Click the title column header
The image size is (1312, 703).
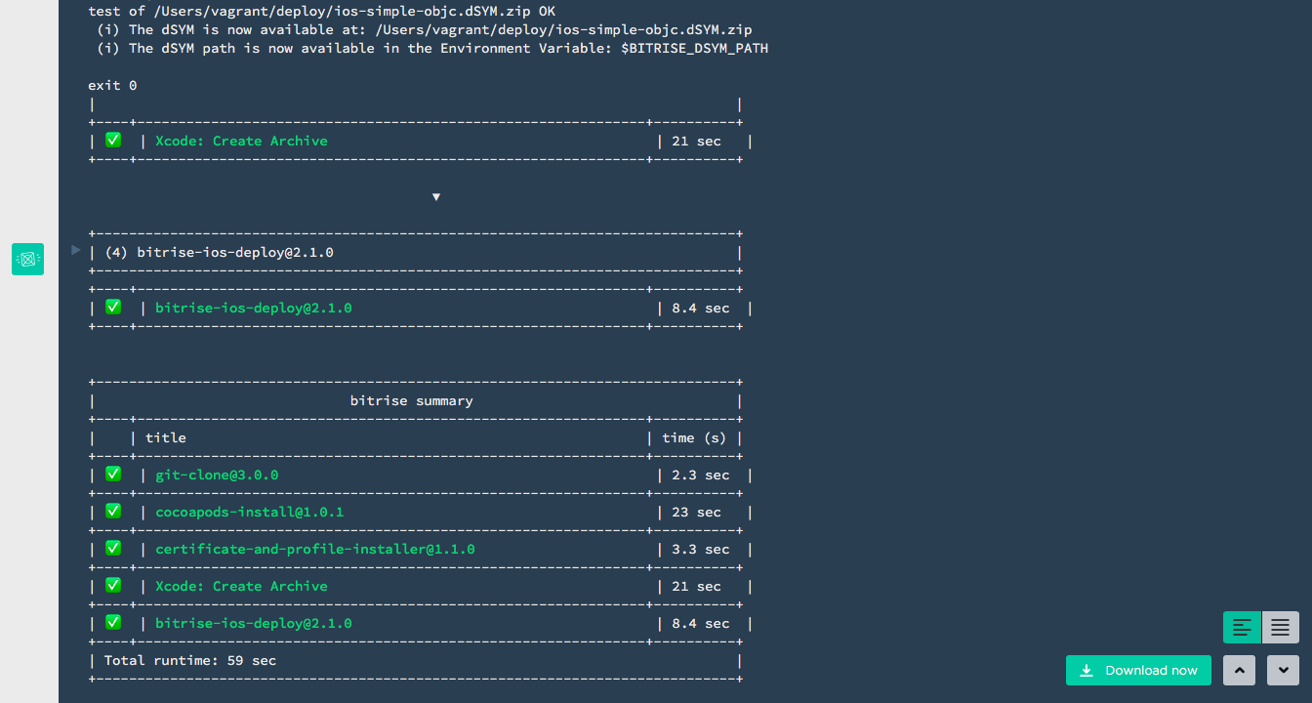pyautogui.click(x=166, y=438)
